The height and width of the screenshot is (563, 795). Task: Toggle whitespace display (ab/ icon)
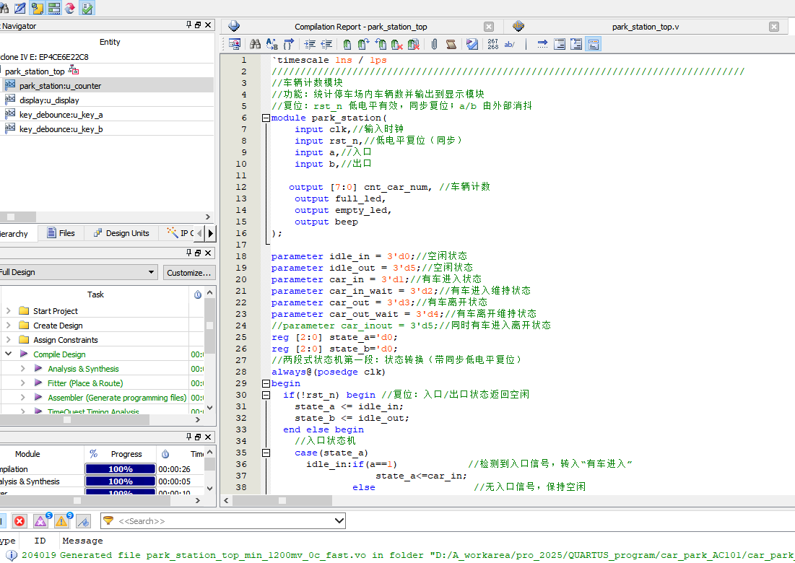pyautogui.click(x=510, y=44)
